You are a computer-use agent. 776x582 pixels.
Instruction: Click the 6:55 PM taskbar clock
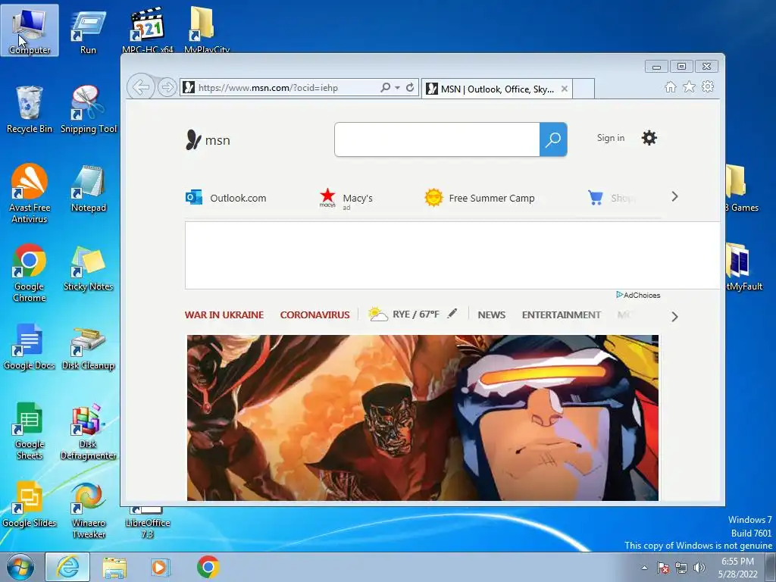click(737, 568)
